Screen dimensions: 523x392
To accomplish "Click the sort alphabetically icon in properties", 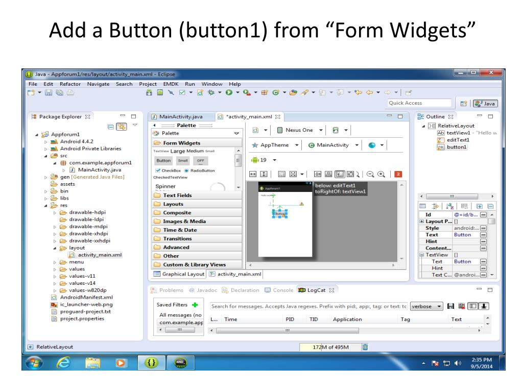I will click(449, 206).
